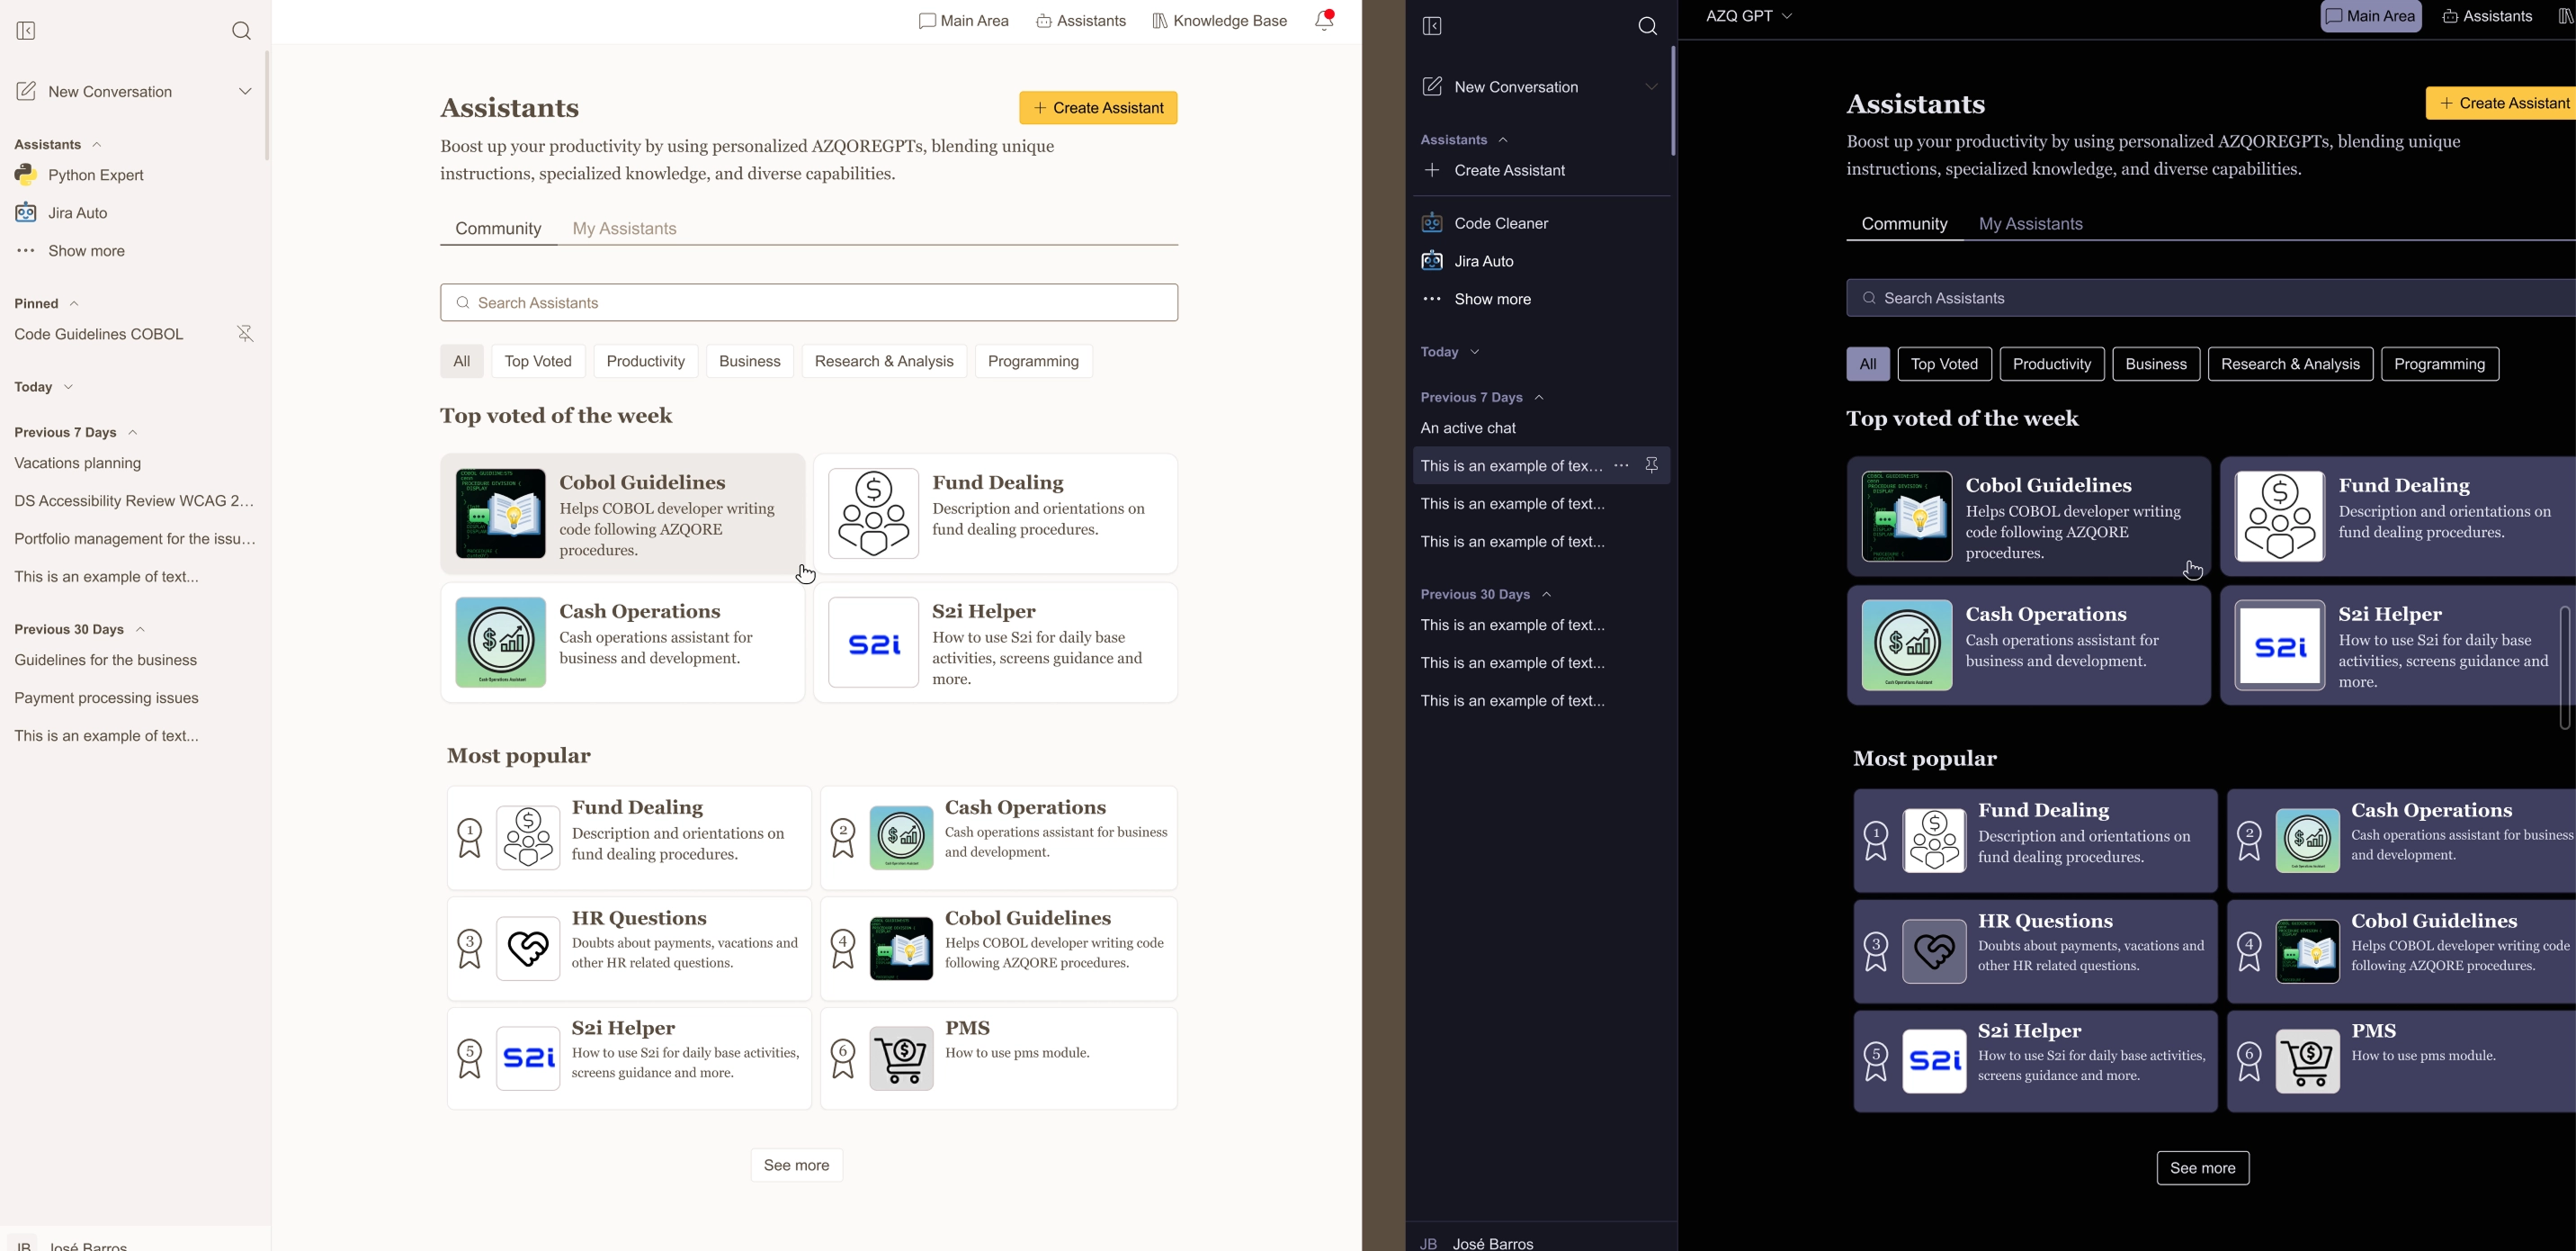This screenshot has height=1251, width=2576.
Task: Click Cobol Guidelines thumbnail in light Top voted
Action: click(501, 513)
